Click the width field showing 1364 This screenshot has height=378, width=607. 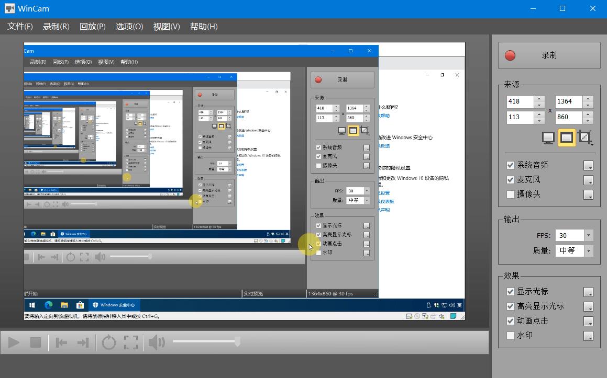coord(569,101)
